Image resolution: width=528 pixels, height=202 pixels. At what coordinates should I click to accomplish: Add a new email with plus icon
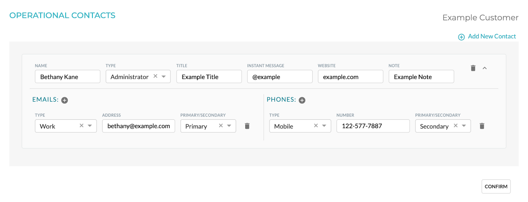(65, 100)
